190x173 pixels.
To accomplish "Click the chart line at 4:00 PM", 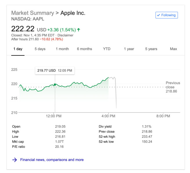I will (108, 77).
